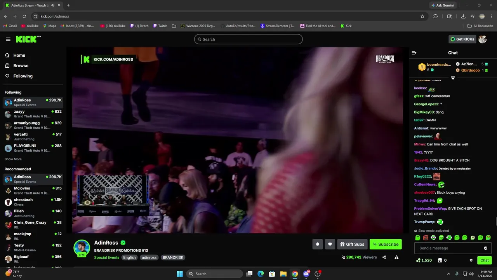Mute the tab audio speaker icon
The width and height of the screenshot is (497, 280).
(53, 5)
